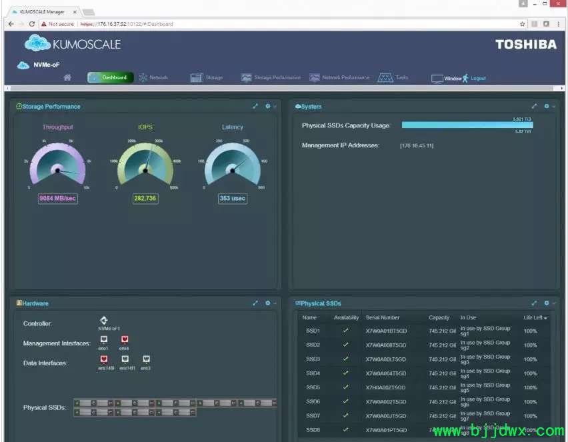
Task: Maximize the System panel with expand icon
Action: tap(534, 106)
